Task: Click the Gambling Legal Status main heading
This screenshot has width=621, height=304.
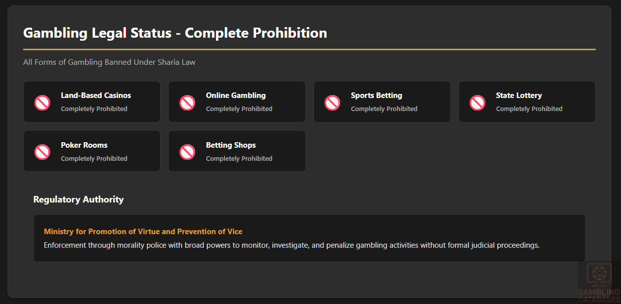Action: tap(175, 33)
